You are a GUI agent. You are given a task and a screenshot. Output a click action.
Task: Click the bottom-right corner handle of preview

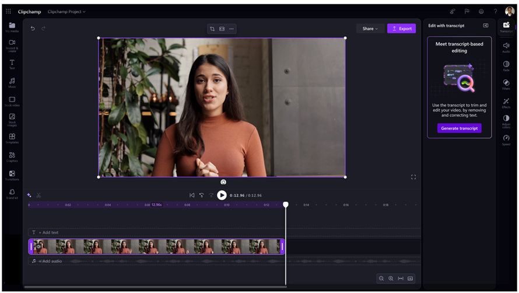point(345,177)
